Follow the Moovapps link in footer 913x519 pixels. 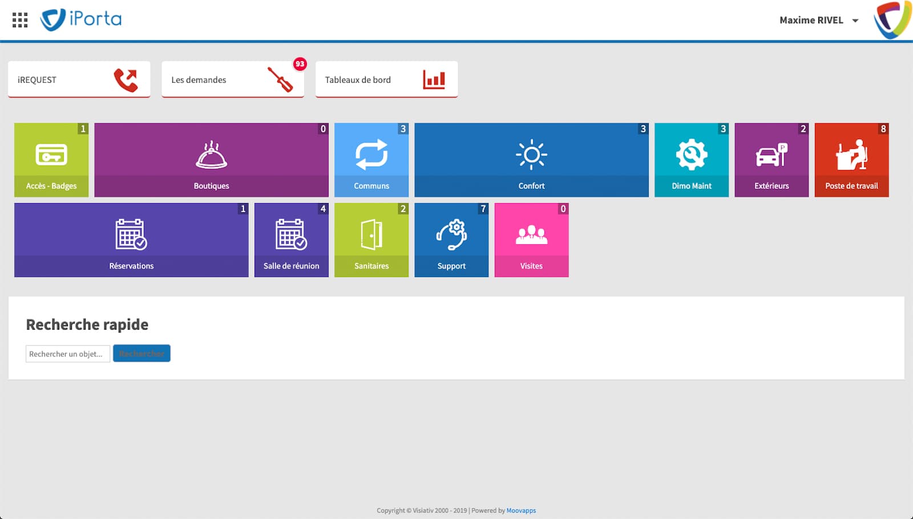coord(521,510)
